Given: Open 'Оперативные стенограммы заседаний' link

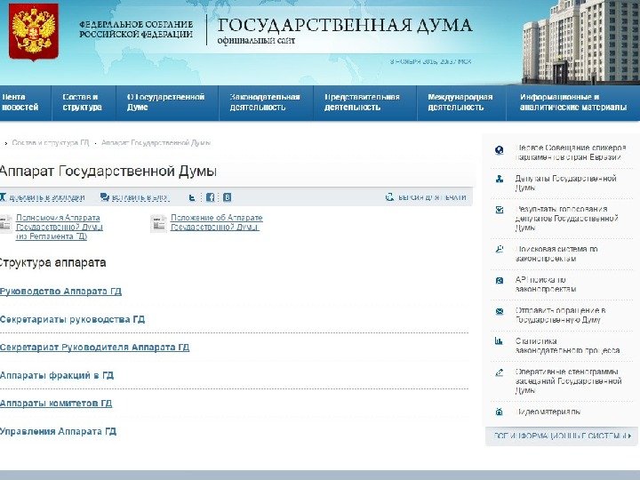Looking at the screenshot, I should tap(568, 380).
